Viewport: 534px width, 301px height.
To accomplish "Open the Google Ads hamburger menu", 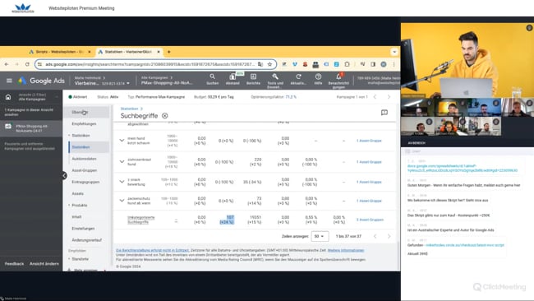I will (x=9, y=81).
